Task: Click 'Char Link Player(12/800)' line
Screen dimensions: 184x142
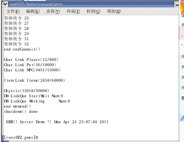Action: tap(31, 60)
